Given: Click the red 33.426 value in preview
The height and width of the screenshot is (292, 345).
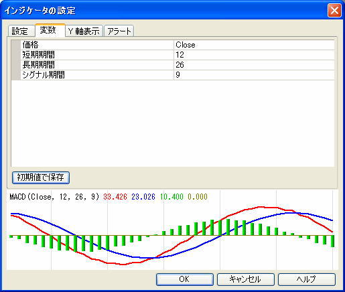Looking at the screenshot, I should click(115, 197).
